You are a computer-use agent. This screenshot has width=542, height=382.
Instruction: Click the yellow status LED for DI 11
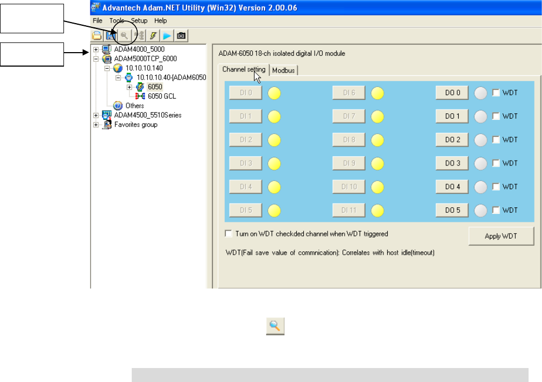click(377, 211)
